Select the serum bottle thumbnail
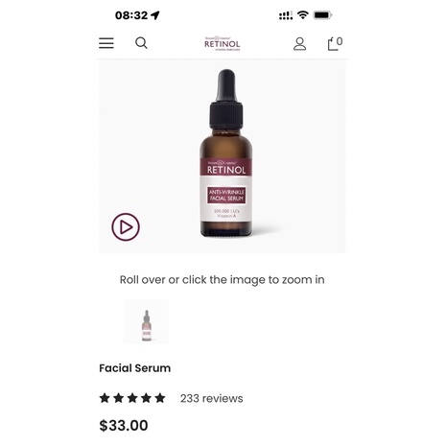 (x=146, y=321)
